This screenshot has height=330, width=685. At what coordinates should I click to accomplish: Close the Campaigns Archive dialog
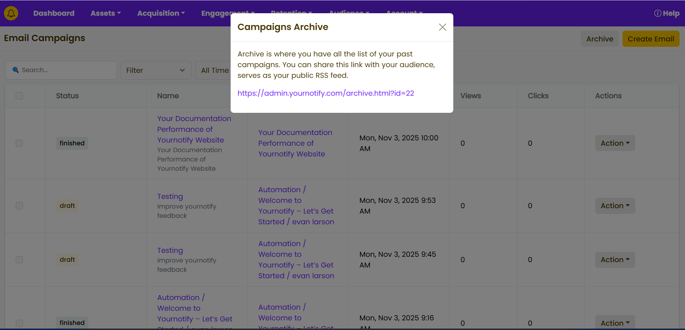[x=442, y=27]
